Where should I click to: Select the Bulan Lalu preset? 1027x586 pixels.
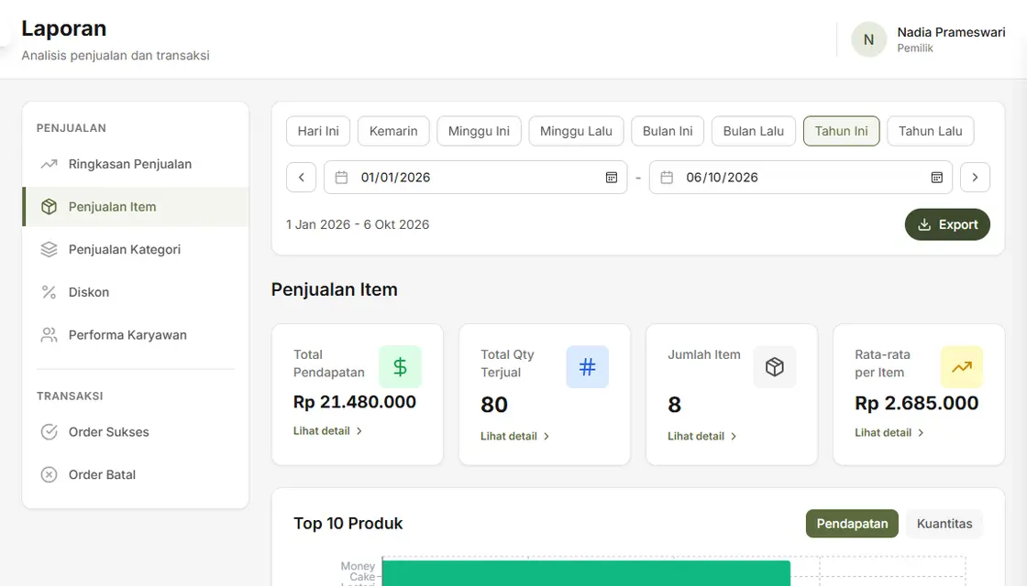click(753, 131)
